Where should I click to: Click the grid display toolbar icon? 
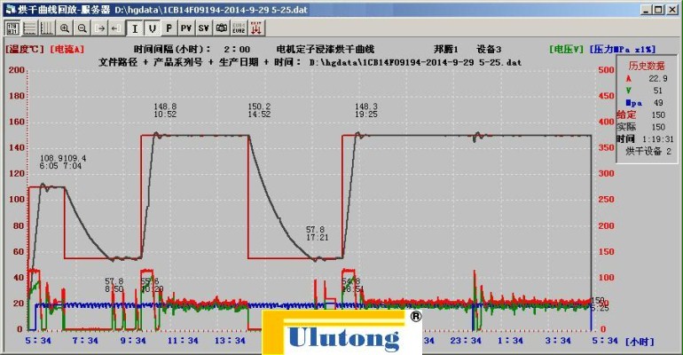[x=13, y=28]
